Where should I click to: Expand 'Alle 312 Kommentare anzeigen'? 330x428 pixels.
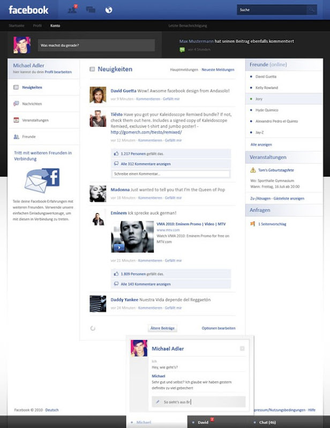(x=146, y=164)
